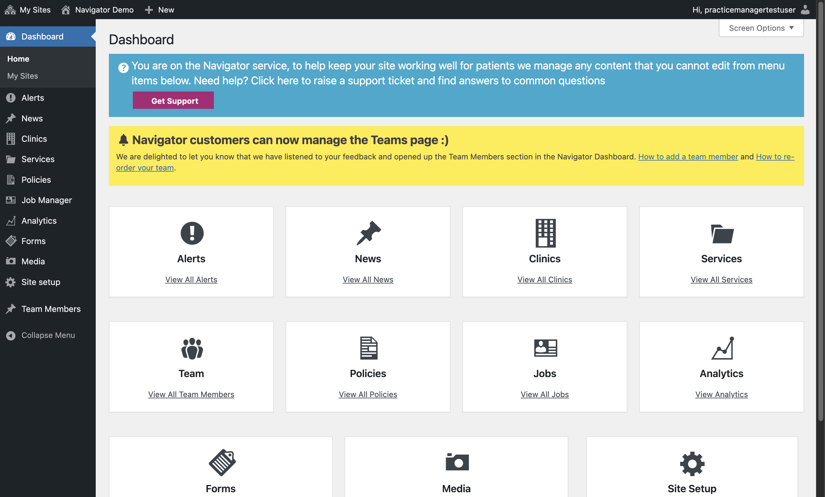
Task: Click View All News link
Action: tap(368, 280)
